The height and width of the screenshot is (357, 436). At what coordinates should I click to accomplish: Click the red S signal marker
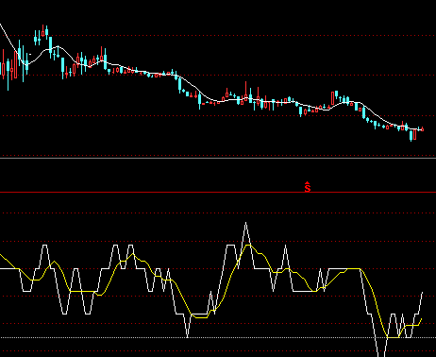[x=308, y=187]
